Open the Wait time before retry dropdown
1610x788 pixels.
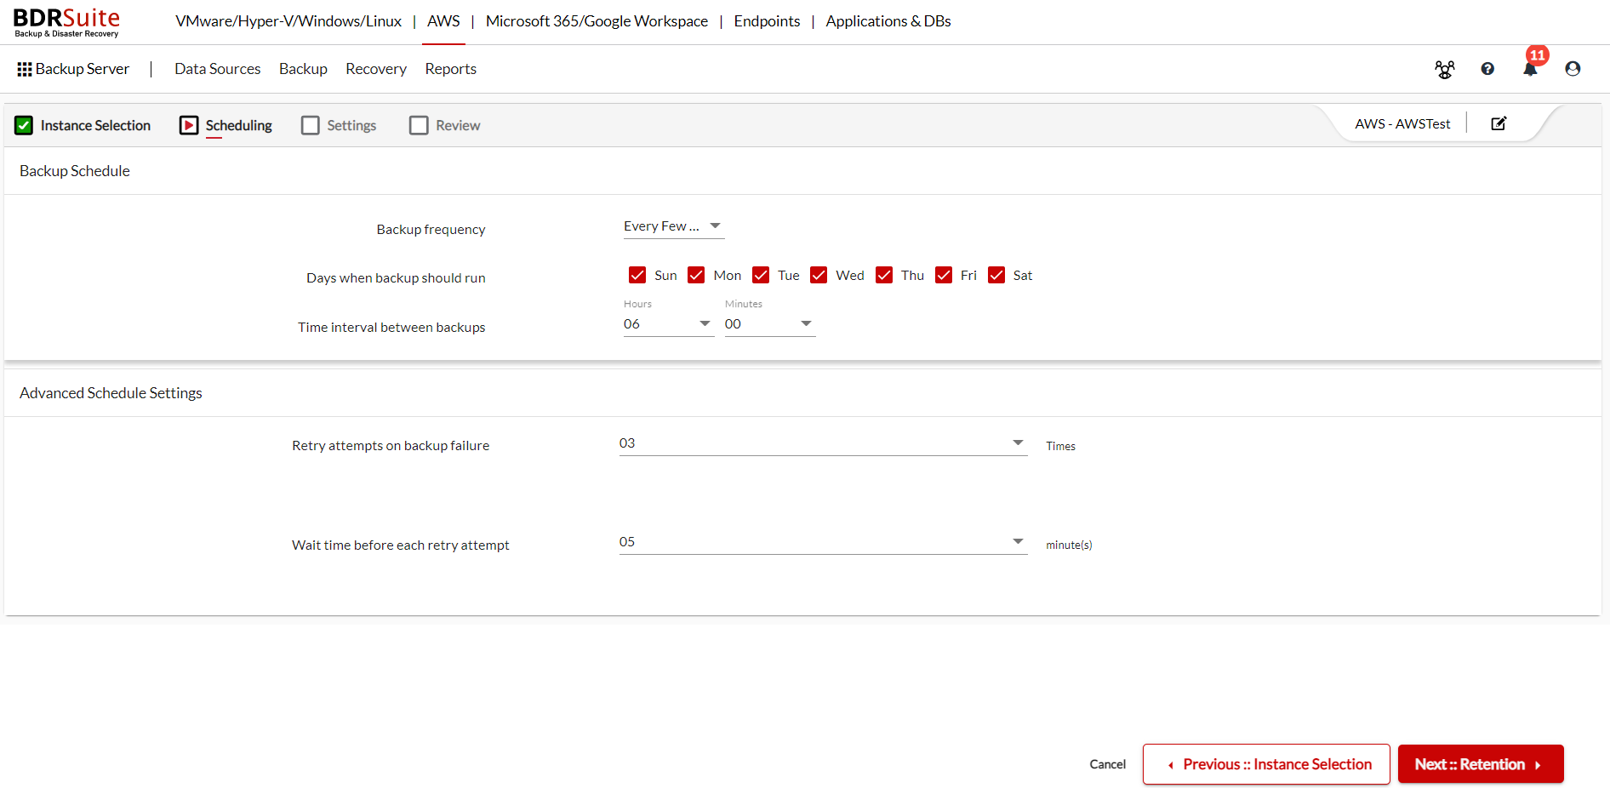(x=823, y=542)
